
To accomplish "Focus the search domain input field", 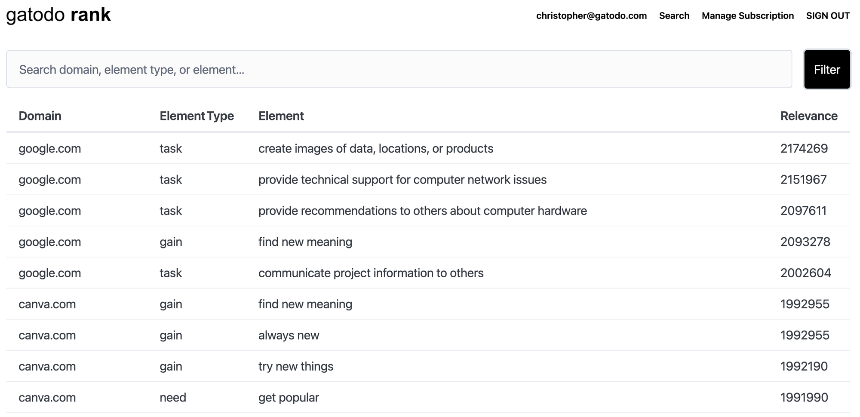I will 399,70.
